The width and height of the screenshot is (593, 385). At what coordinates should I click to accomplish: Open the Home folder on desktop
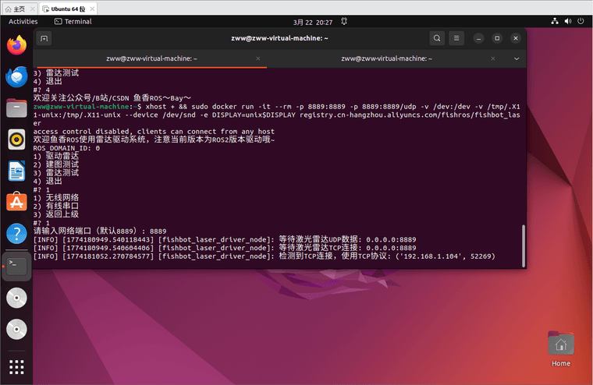(561, 348)
